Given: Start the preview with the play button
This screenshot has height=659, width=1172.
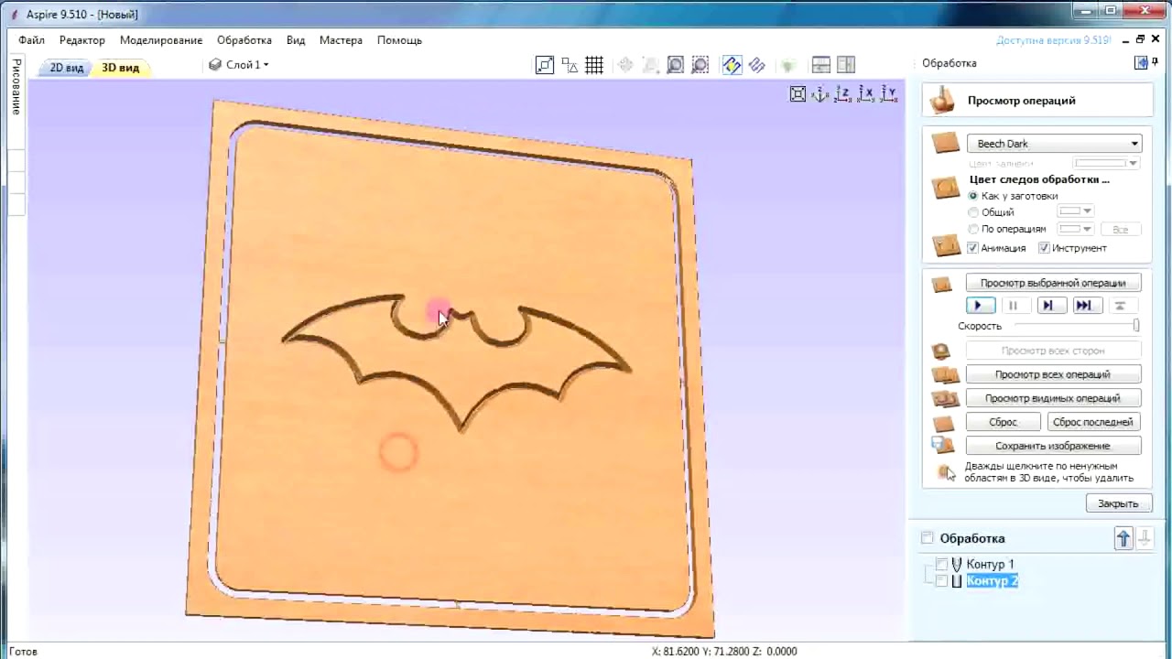Looking at the screenshot, I should [x=980, y=306].
